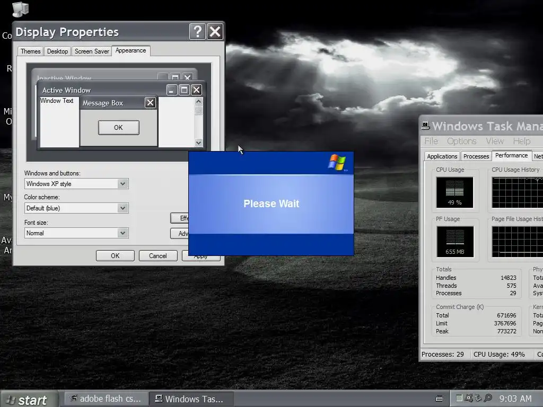Click Handles value 14823
Viewport: 543px width, 407px height.
pos(508,278)
